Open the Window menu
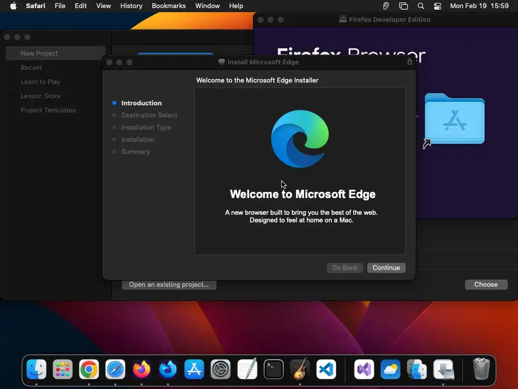This screenshot has height=389, width=518. pos(207,6)
